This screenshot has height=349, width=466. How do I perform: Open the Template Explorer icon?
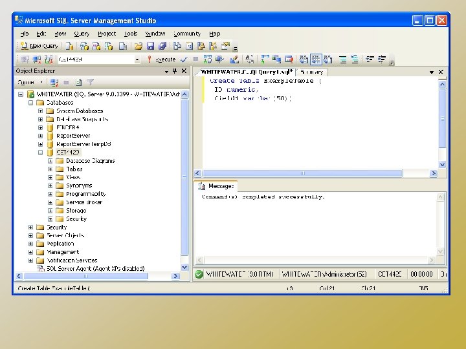213,46
